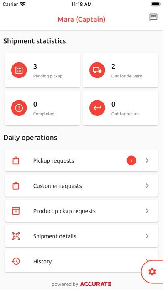The width and height of the screenshot is (163, 290).
Task: Tap the Out for delivery count 2
Action: [114, 66]
